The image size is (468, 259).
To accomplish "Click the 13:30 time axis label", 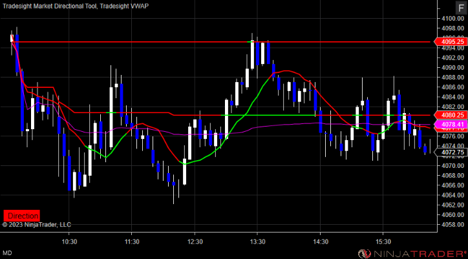I will coord(257,241).
